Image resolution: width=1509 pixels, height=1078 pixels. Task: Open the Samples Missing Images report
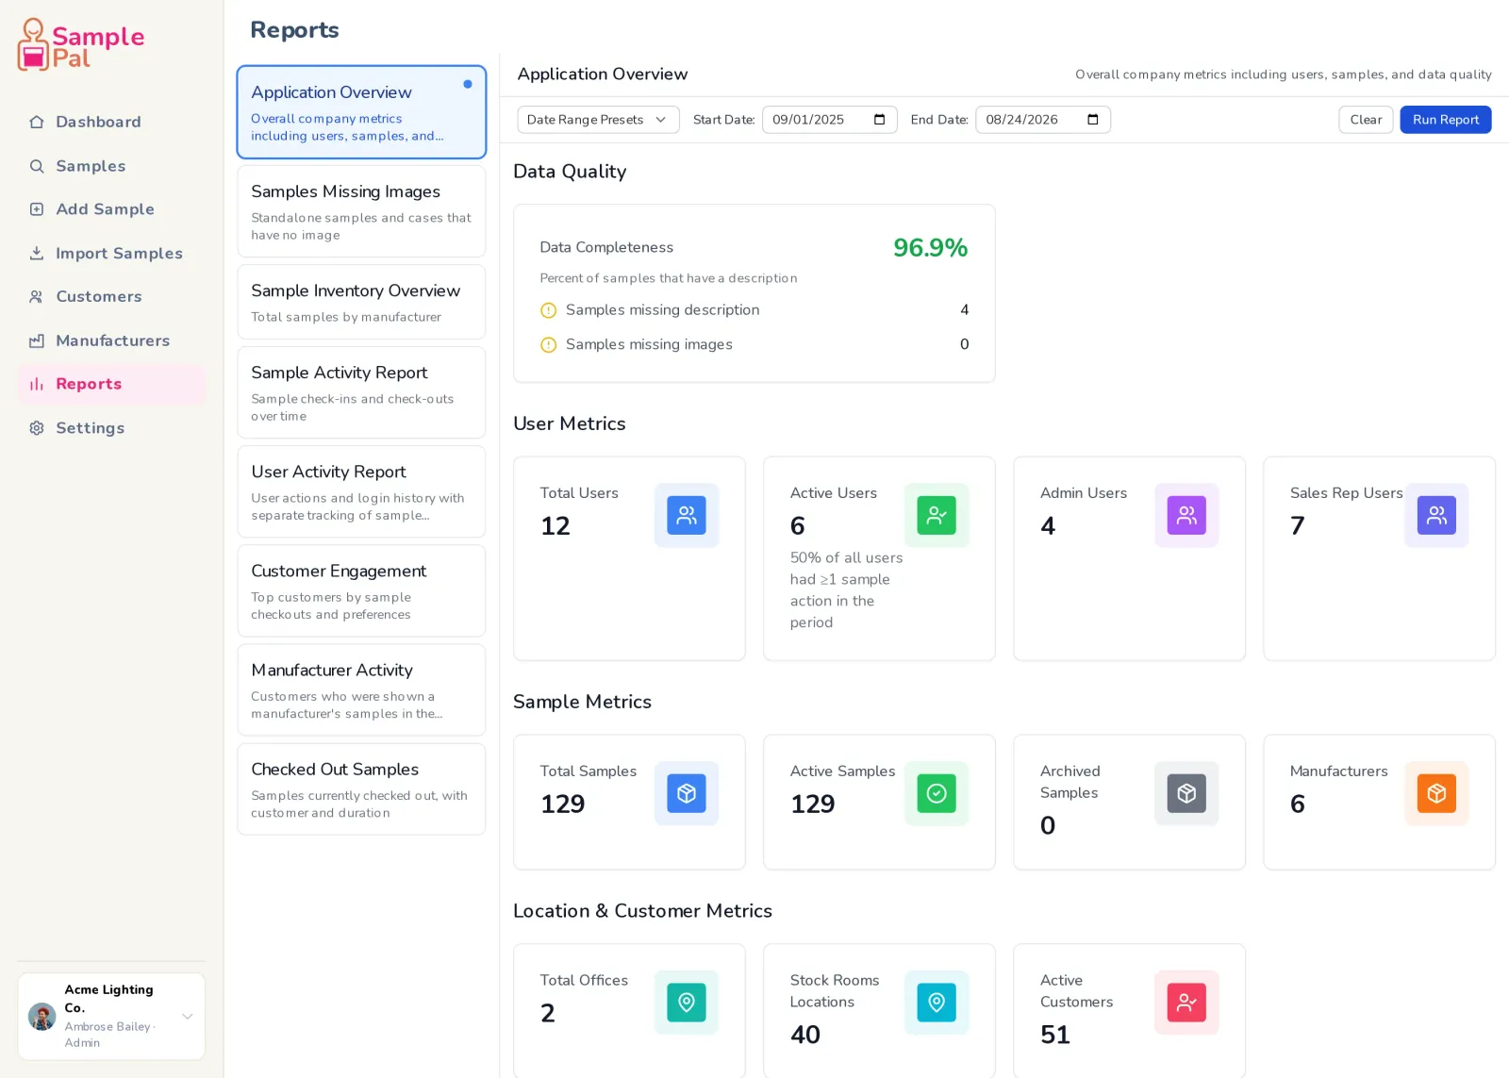pyautogui.click(x=361, y=211)
